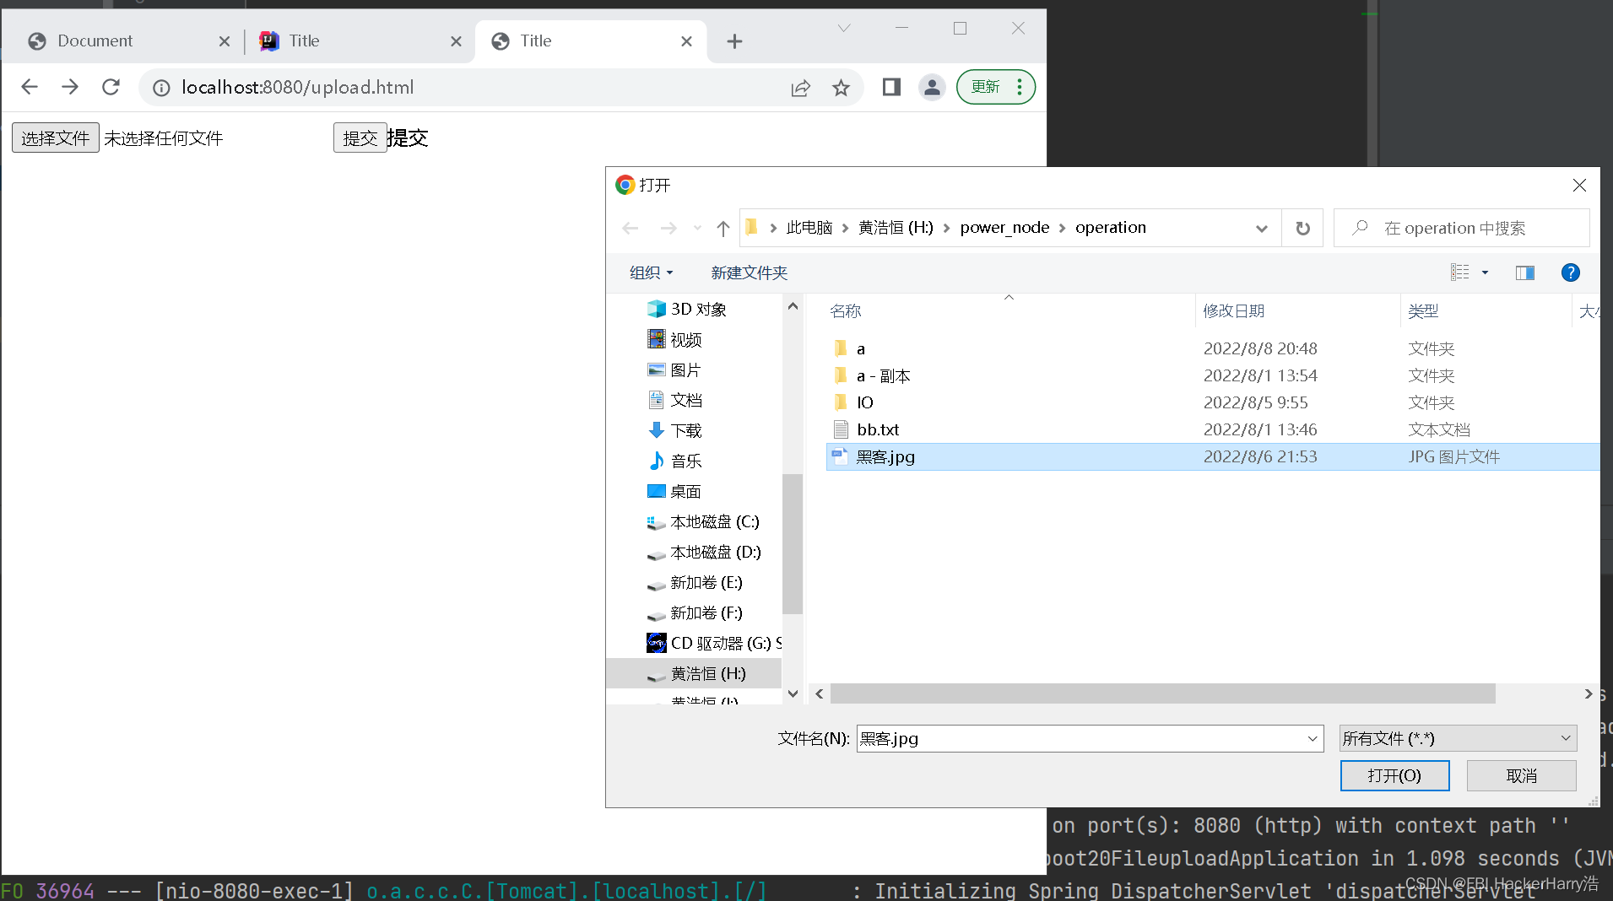Toggle the preview pane icon
This screenshot has width=1613, height=901.
(1525, 272)
